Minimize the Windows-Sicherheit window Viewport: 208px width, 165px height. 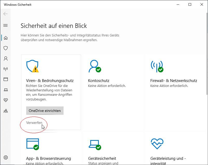tap(178, 4)
